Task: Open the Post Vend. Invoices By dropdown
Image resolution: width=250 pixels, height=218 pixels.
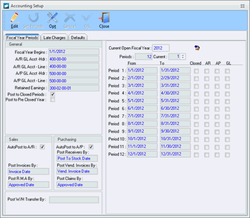Action: [77, 171]
